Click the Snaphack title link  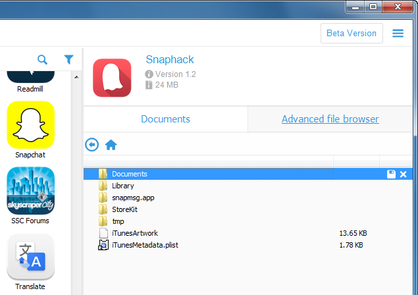170,59
